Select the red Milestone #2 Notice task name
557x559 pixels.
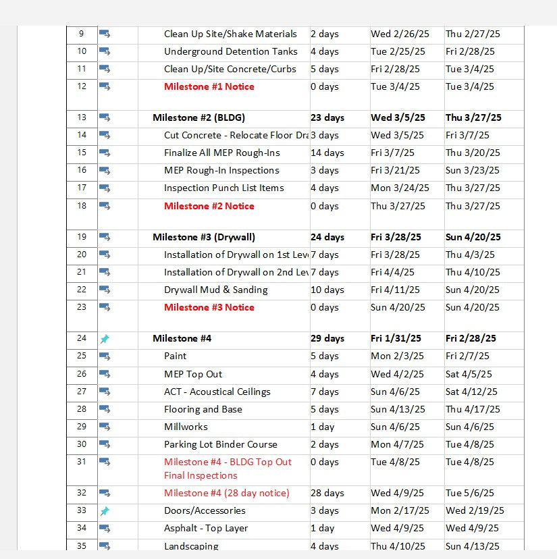(209, 206)
